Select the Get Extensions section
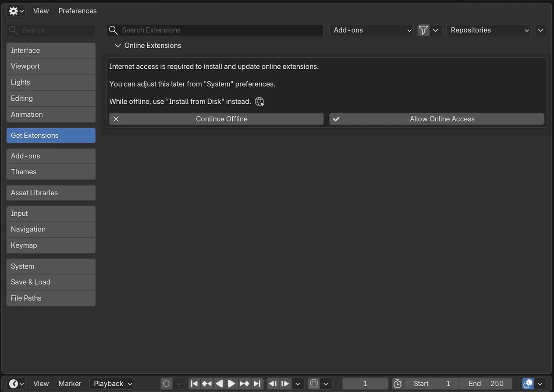The image size is (554, 392). point(51,136)
